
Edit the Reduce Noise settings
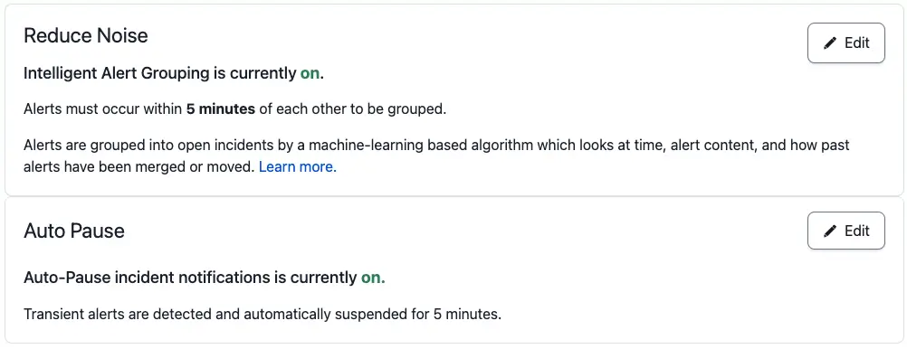pyautogui.click(x=846, y=42)
